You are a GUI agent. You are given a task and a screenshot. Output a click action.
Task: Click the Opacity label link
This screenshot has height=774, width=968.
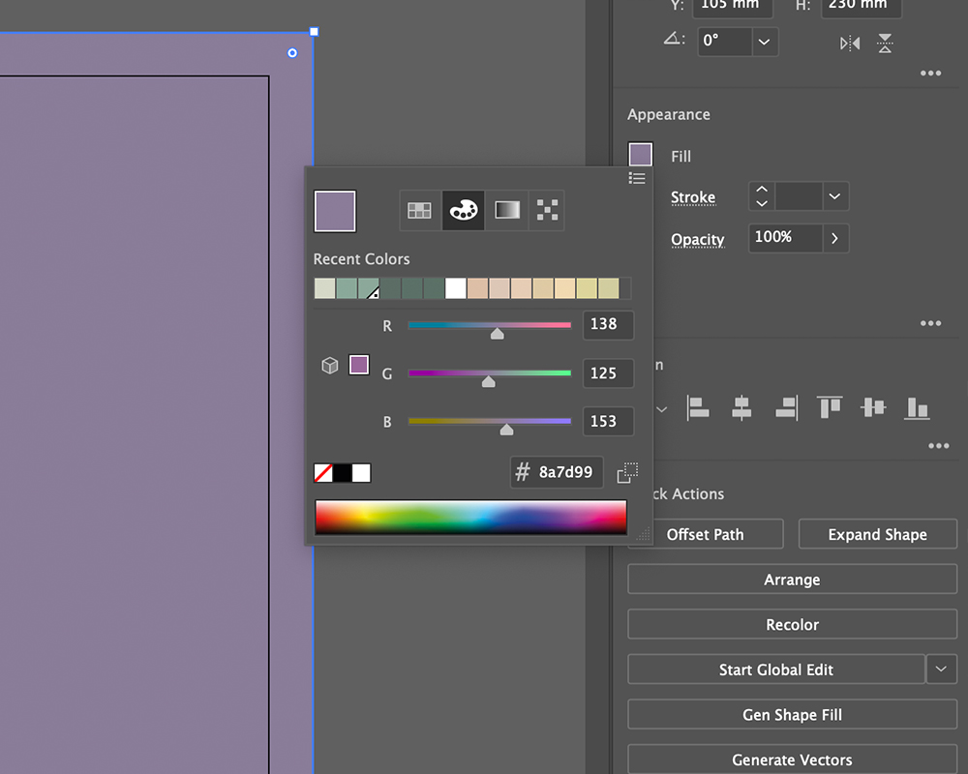pyautogui.click(x=698, y=240)
